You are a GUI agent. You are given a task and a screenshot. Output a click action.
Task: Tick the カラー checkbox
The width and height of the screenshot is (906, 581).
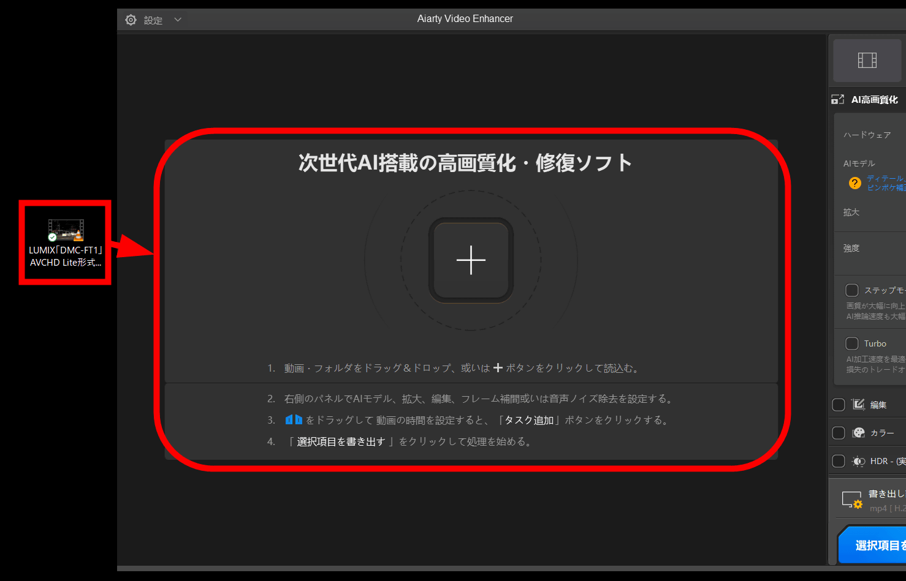839,433
